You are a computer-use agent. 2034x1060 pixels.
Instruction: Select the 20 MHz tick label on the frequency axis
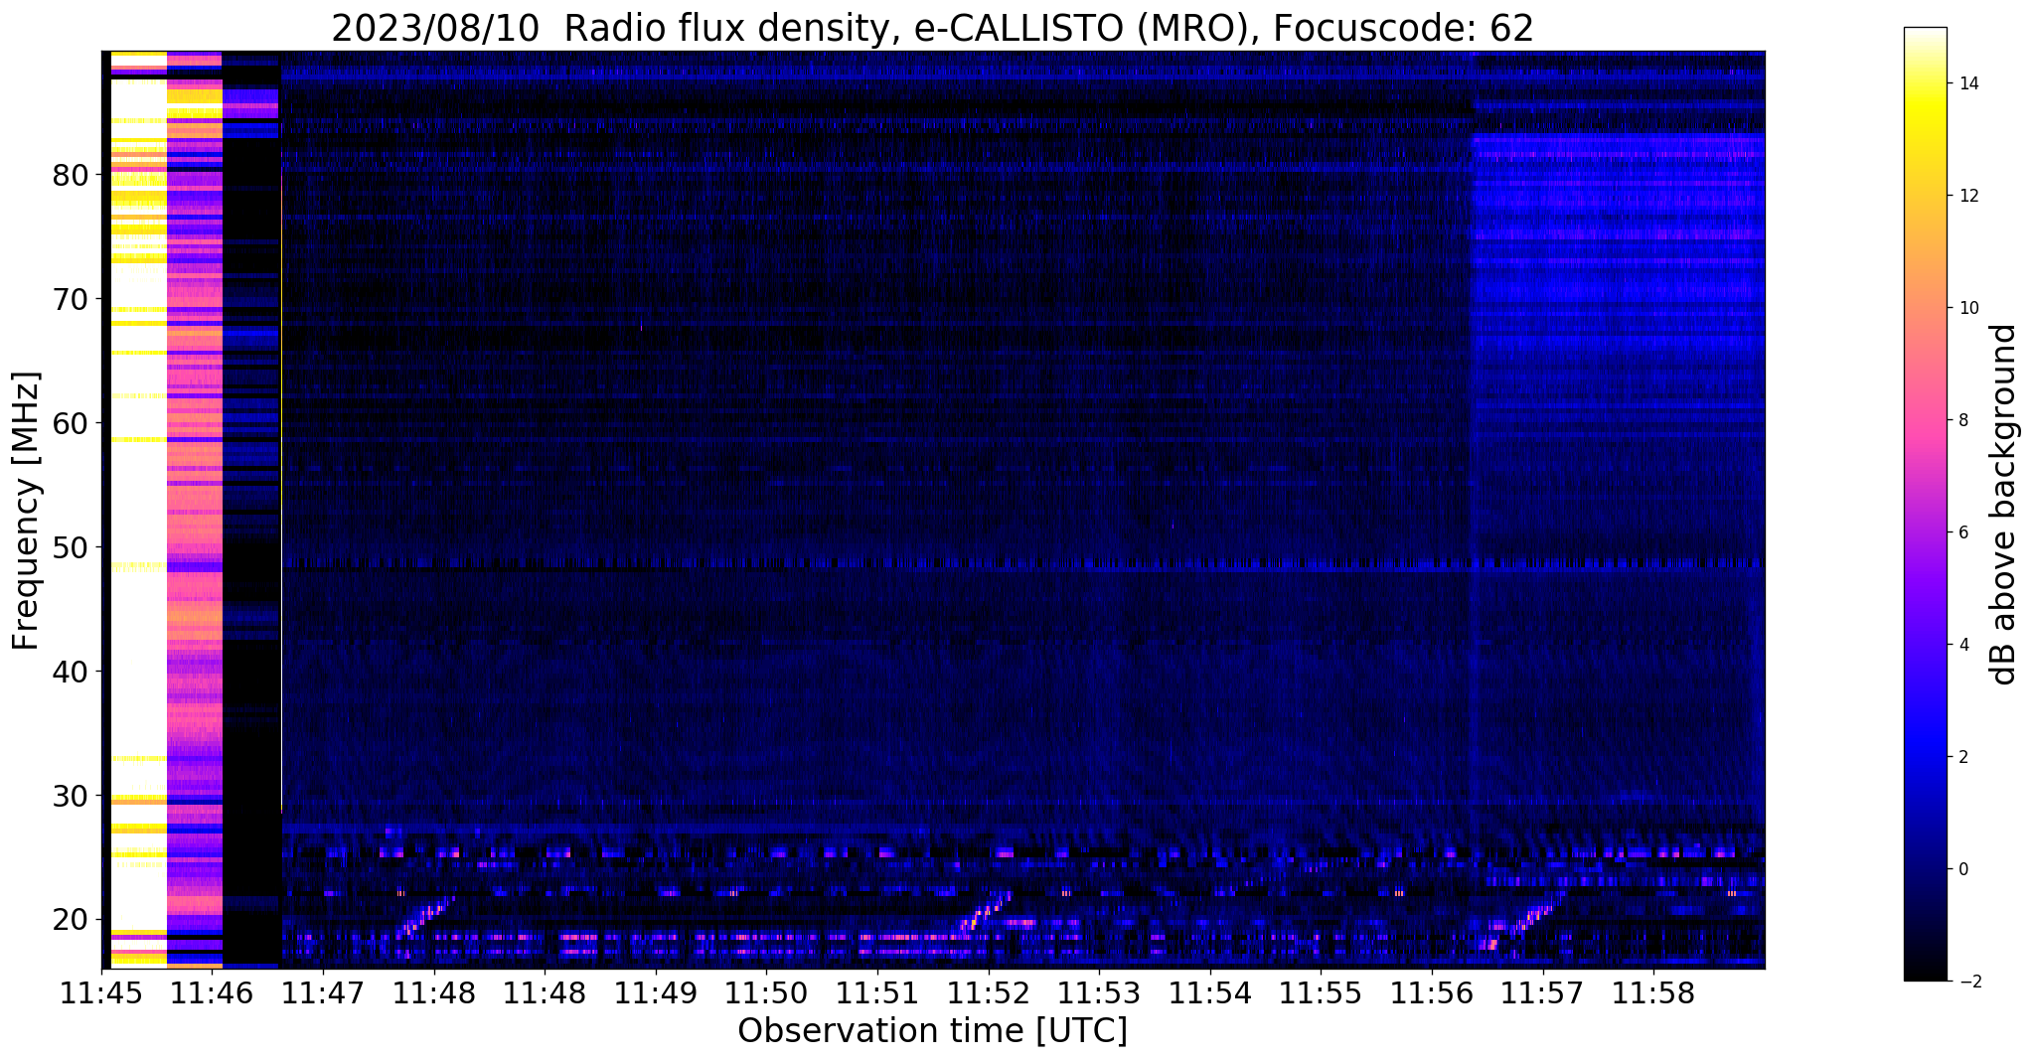click(x=71, y=921)
